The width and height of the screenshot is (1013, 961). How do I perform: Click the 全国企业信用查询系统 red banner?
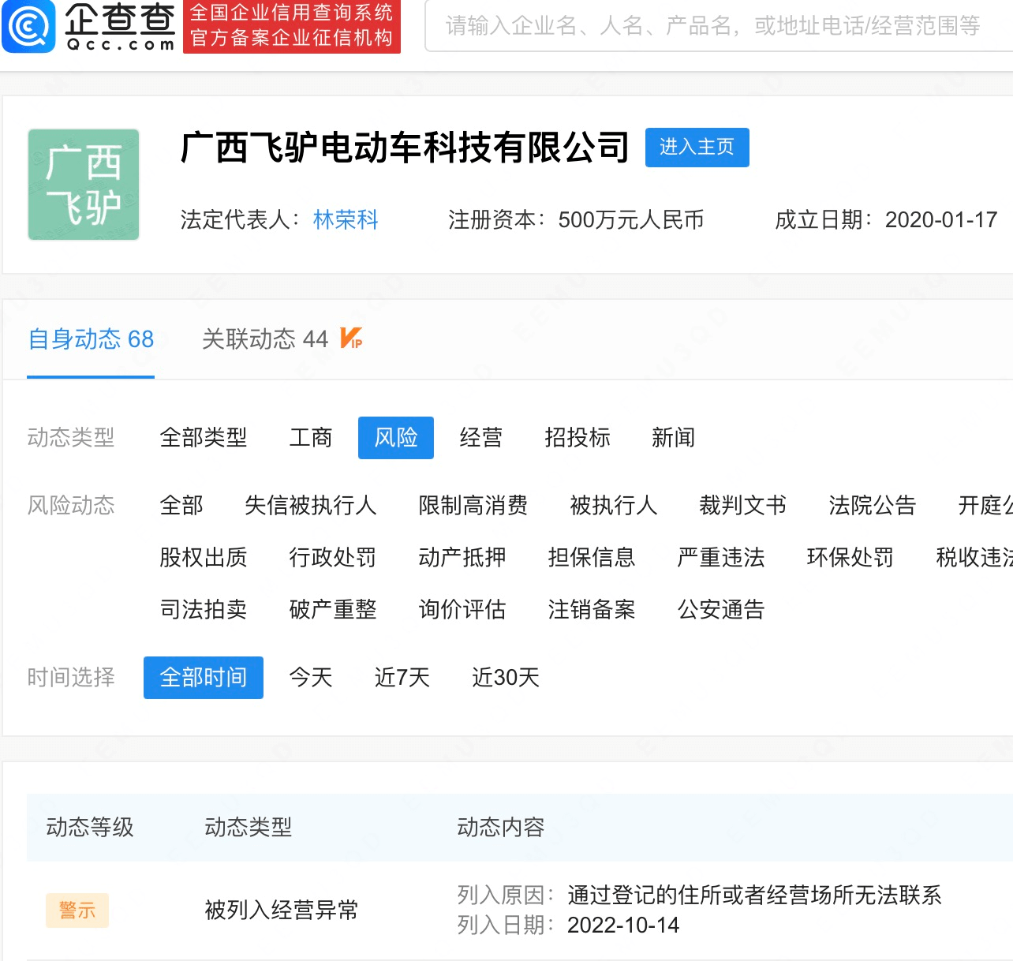pos(292,26)
